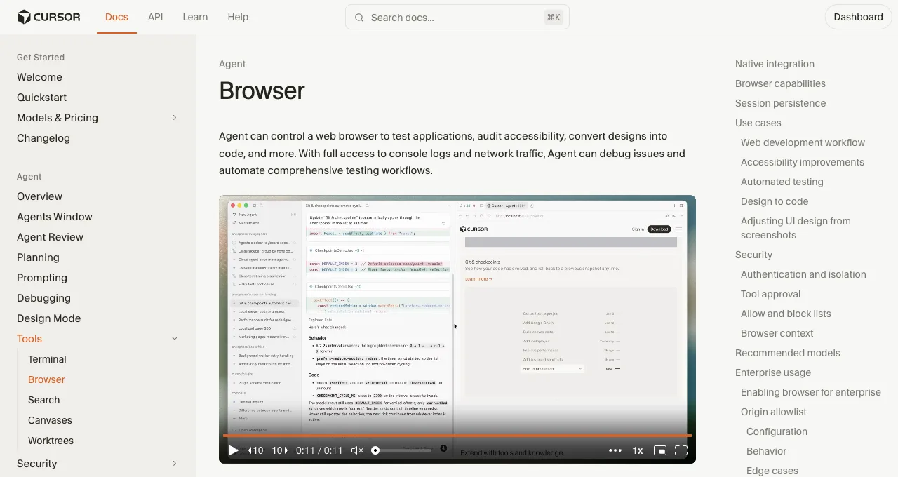Viewport: 898px width, 477px height.
Task: Expand the sidebar Security section chevron
Action: pyautogui.click(x=175, y=464)
